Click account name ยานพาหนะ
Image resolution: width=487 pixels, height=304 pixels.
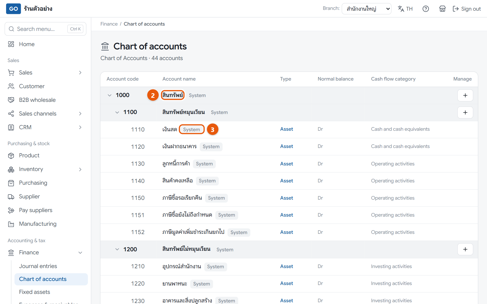(175, 284)
